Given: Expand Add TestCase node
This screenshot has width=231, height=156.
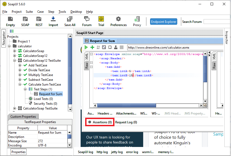Looking at the screenshot, I should pyautogui.click(x=20, y=65).
